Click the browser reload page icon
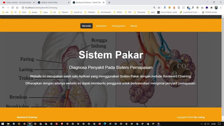The width and height of the screenshot is (224, 126). [x=13, y=8]
